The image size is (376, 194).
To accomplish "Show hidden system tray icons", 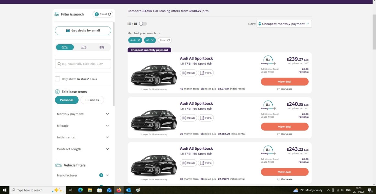I will tap(328, 190).
